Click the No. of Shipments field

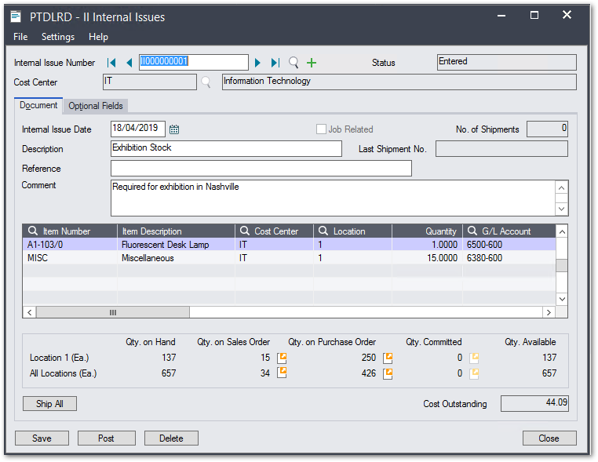[547, 129]
